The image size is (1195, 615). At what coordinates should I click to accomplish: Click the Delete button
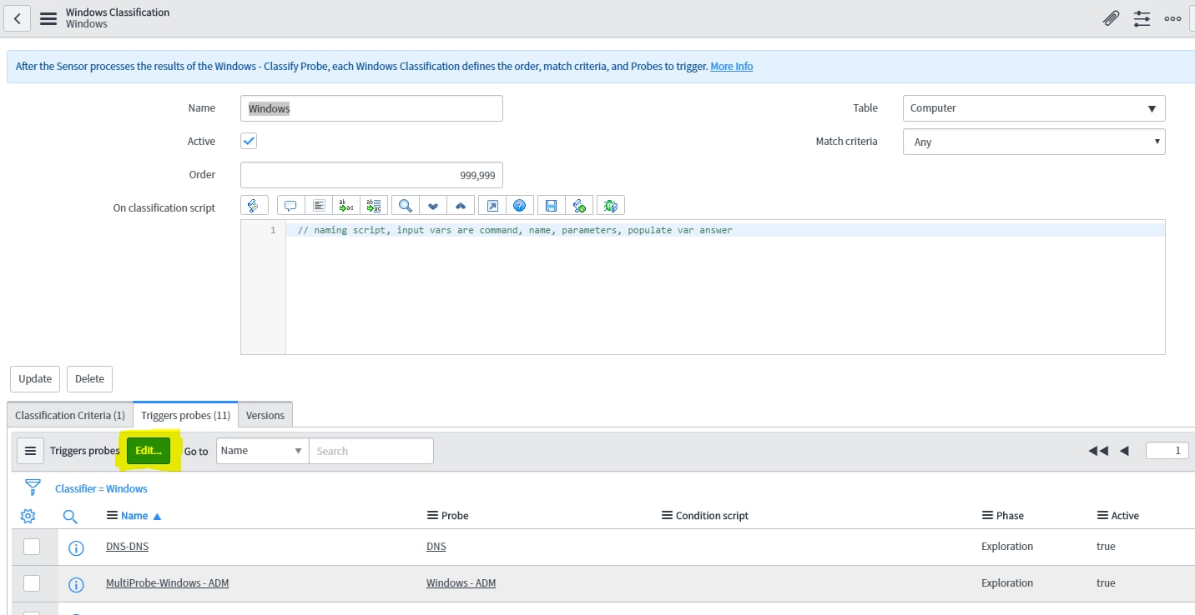pos(89,378)
